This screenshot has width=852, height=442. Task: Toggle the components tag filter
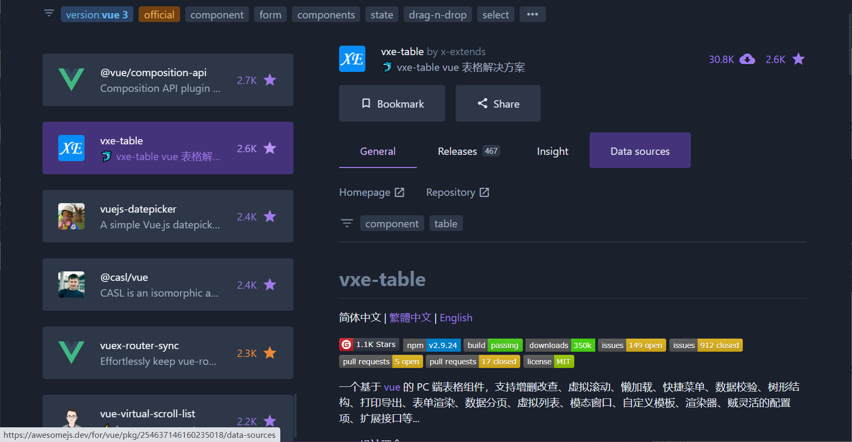[x=326, y=15]
